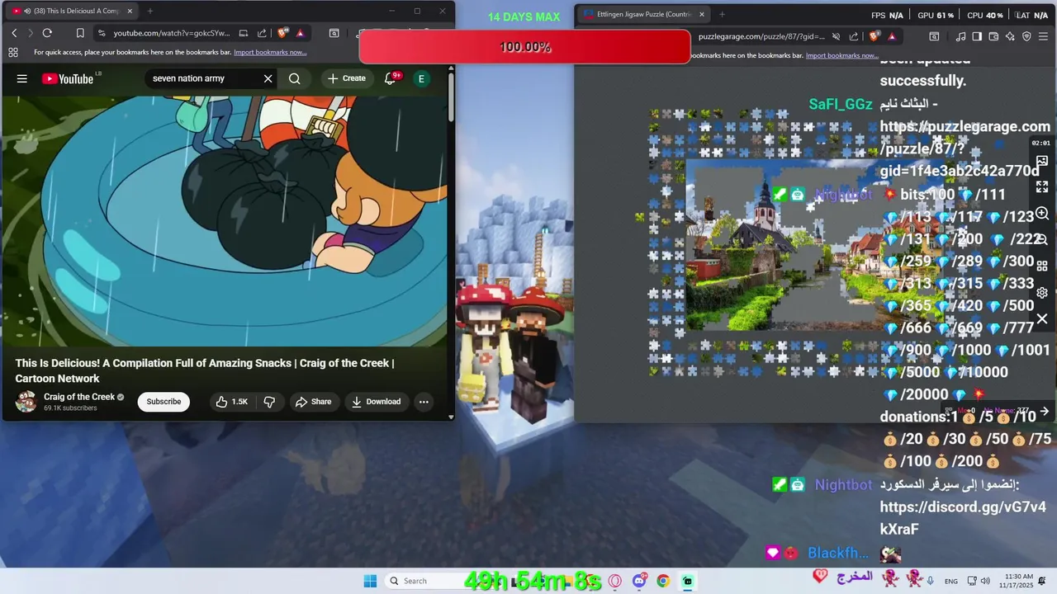This screenshot has width=1057, height=594.
Task: Open the share icon in puzzle address bar
Action: click(854, 36)
